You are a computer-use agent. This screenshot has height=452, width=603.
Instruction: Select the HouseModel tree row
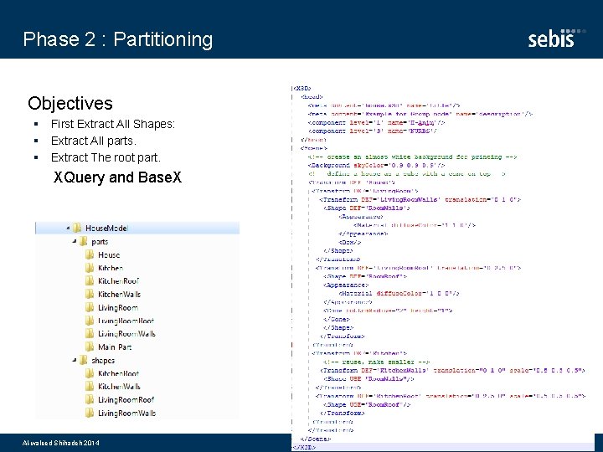pos(137,228)
